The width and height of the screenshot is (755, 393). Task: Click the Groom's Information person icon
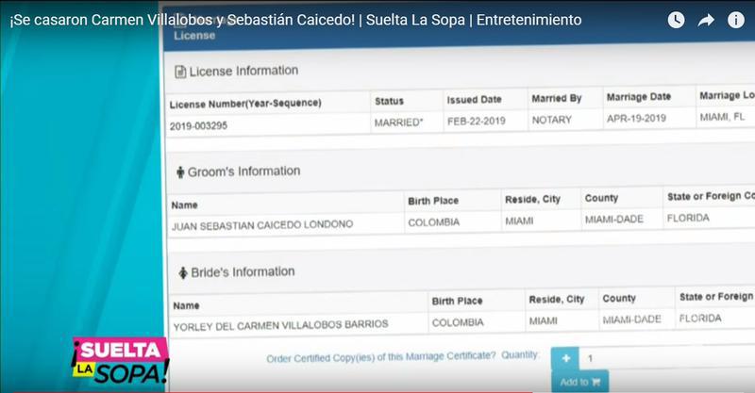(180, 172)
